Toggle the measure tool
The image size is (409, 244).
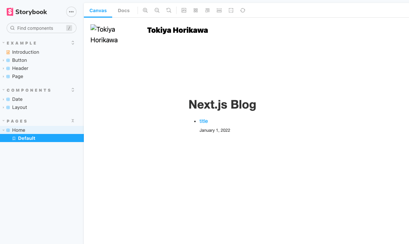click(x=219, y=10)
